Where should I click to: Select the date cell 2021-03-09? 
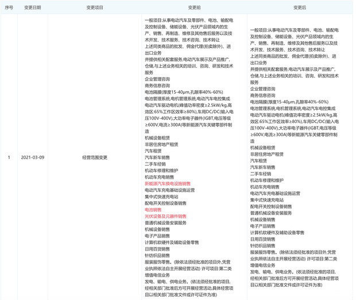point(33,157)
